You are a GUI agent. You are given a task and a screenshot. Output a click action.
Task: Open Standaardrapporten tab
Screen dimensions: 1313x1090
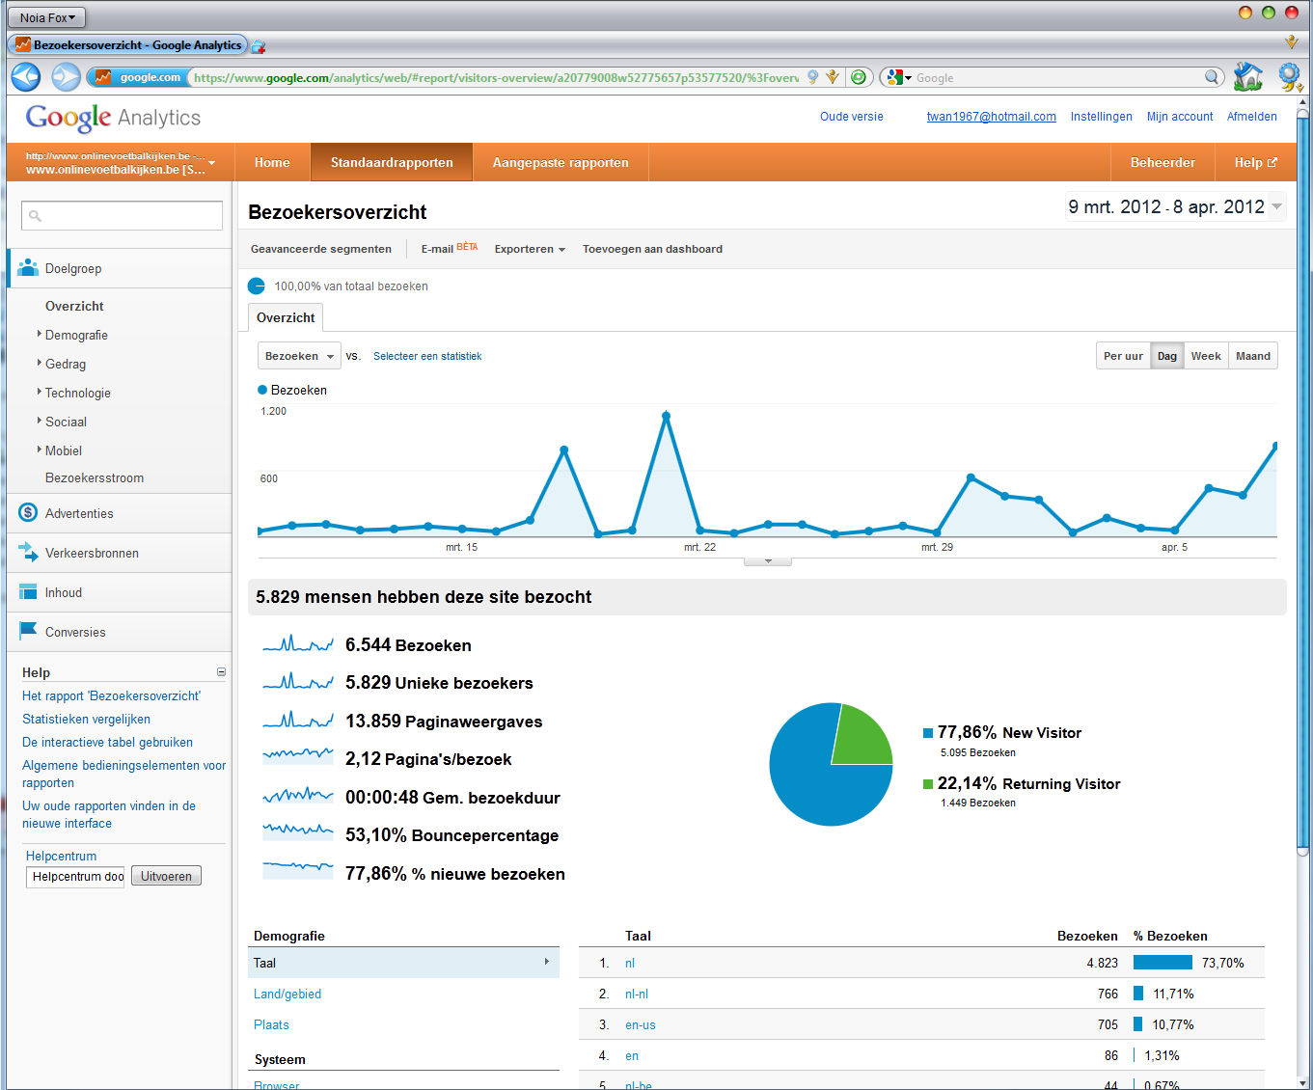pyautogui.click(x=392, y=162)
